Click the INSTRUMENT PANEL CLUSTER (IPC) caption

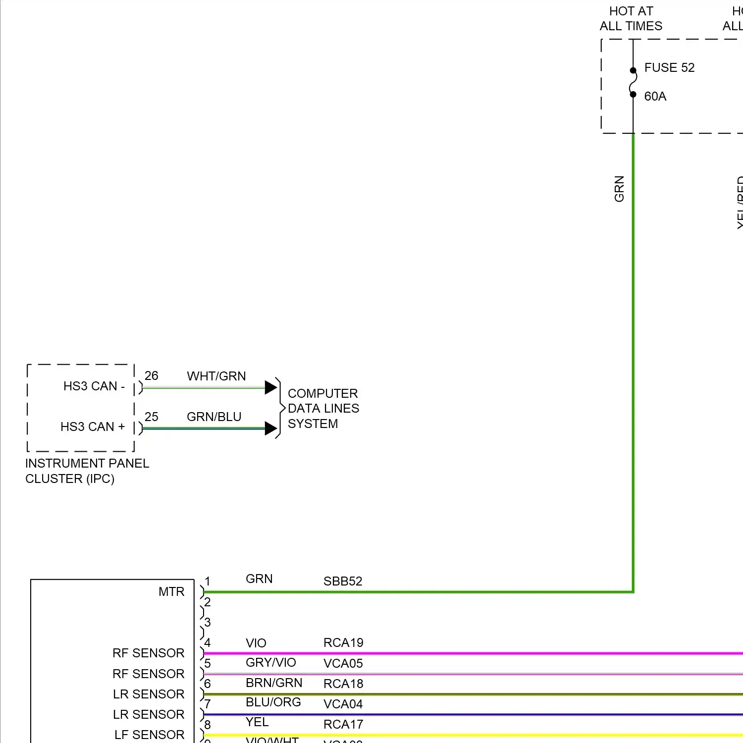click(x=87, y=471)
